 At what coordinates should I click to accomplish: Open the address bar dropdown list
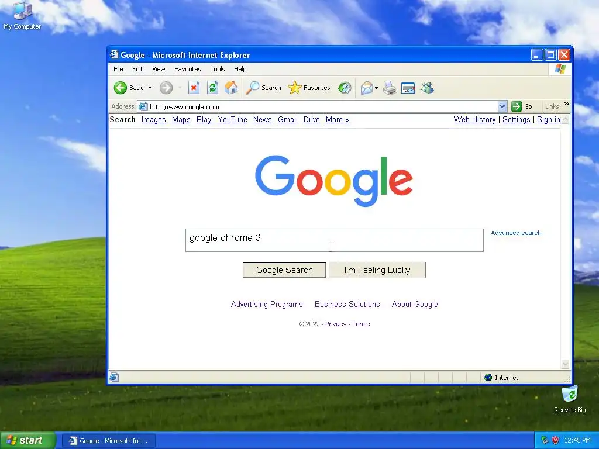tap(502, 106)
